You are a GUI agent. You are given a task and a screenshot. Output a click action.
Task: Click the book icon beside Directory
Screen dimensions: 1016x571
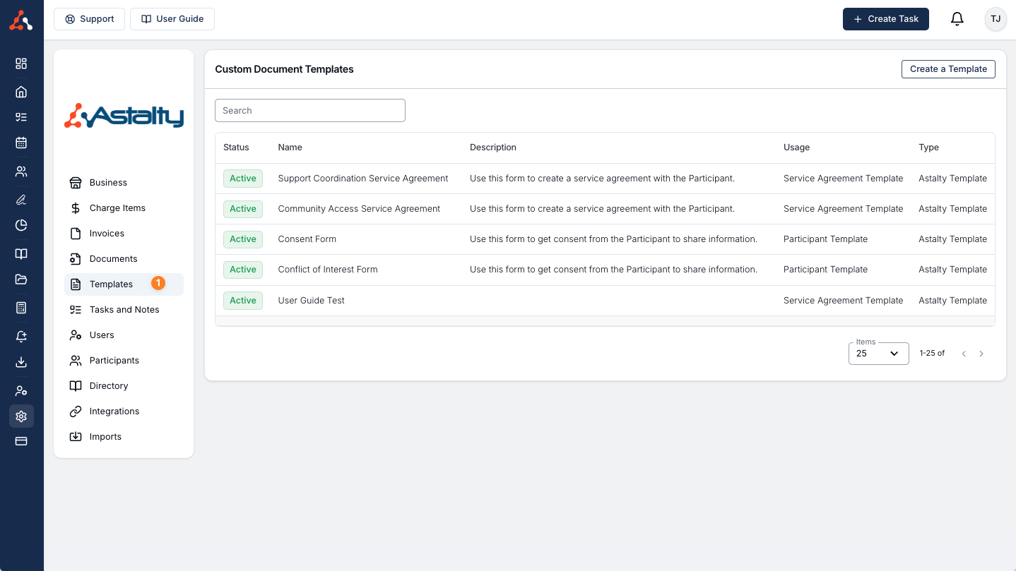pyautogui.click(x=76, y=386)
